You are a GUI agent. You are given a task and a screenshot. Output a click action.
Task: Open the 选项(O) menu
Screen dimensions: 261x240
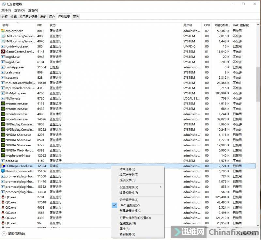point(19,10)
